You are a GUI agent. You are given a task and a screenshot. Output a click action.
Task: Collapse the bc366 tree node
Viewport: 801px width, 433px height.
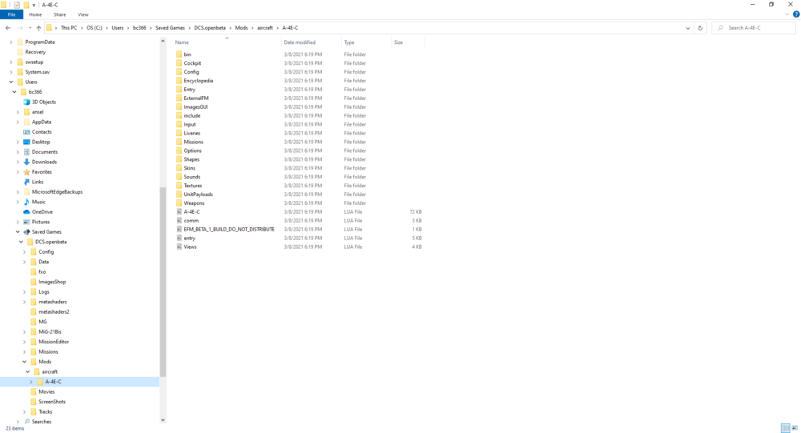click(x=14, y=92)
